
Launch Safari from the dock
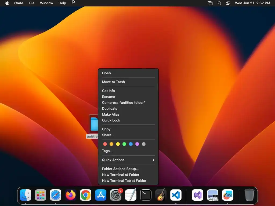pyautogui.click(x=56, y=195)
